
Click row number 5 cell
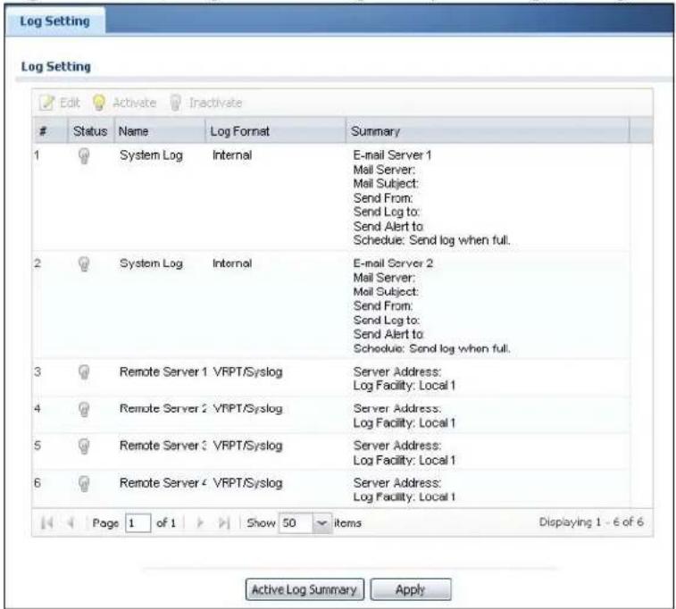click(38, 446)
